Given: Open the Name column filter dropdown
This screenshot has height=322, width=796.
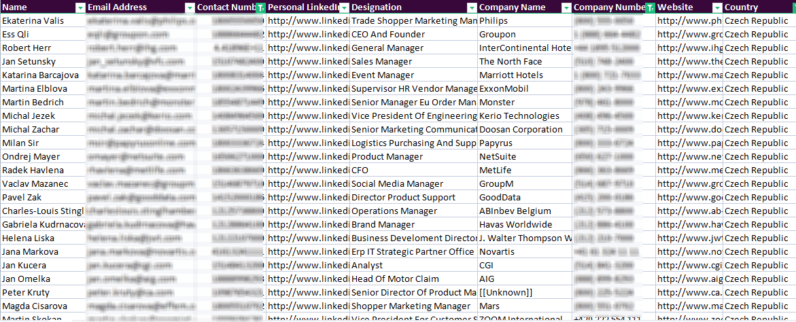Looking at the screenshot, I should coord(80,7).
